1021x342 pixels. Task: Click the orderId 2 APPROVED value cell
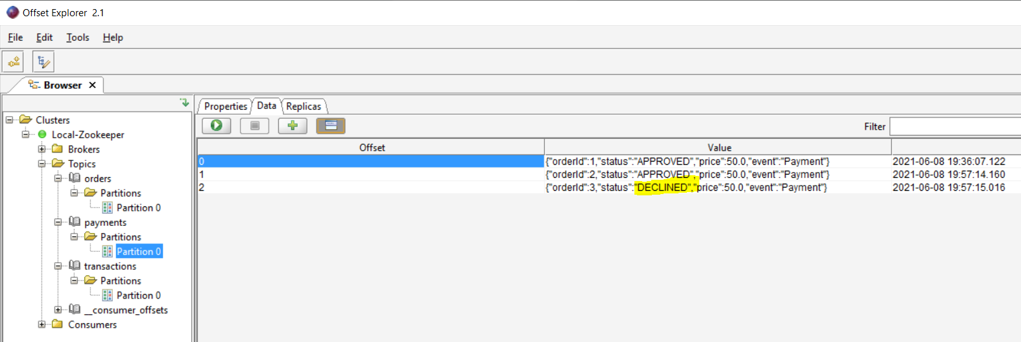click(x=718, y=175)
